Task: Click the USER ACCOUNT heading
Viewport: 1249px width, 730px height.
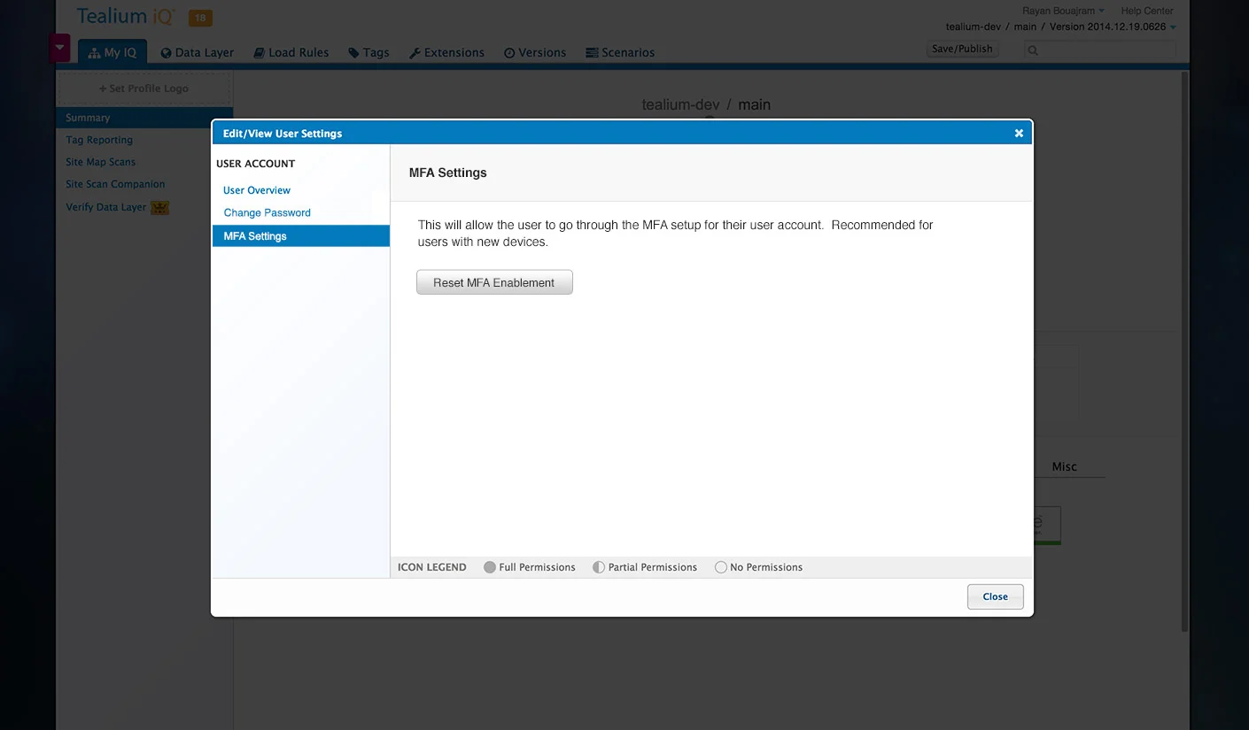Action: pos(255,164)
